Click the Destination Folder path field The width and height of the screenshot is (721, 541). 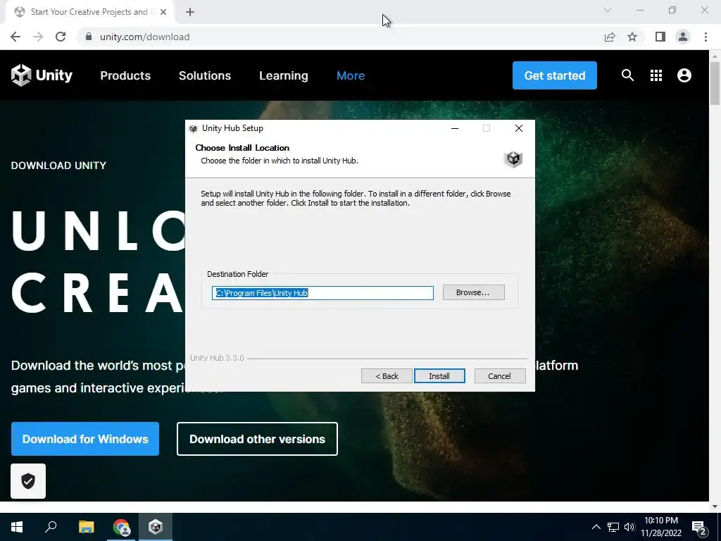(x=322, y=293)
